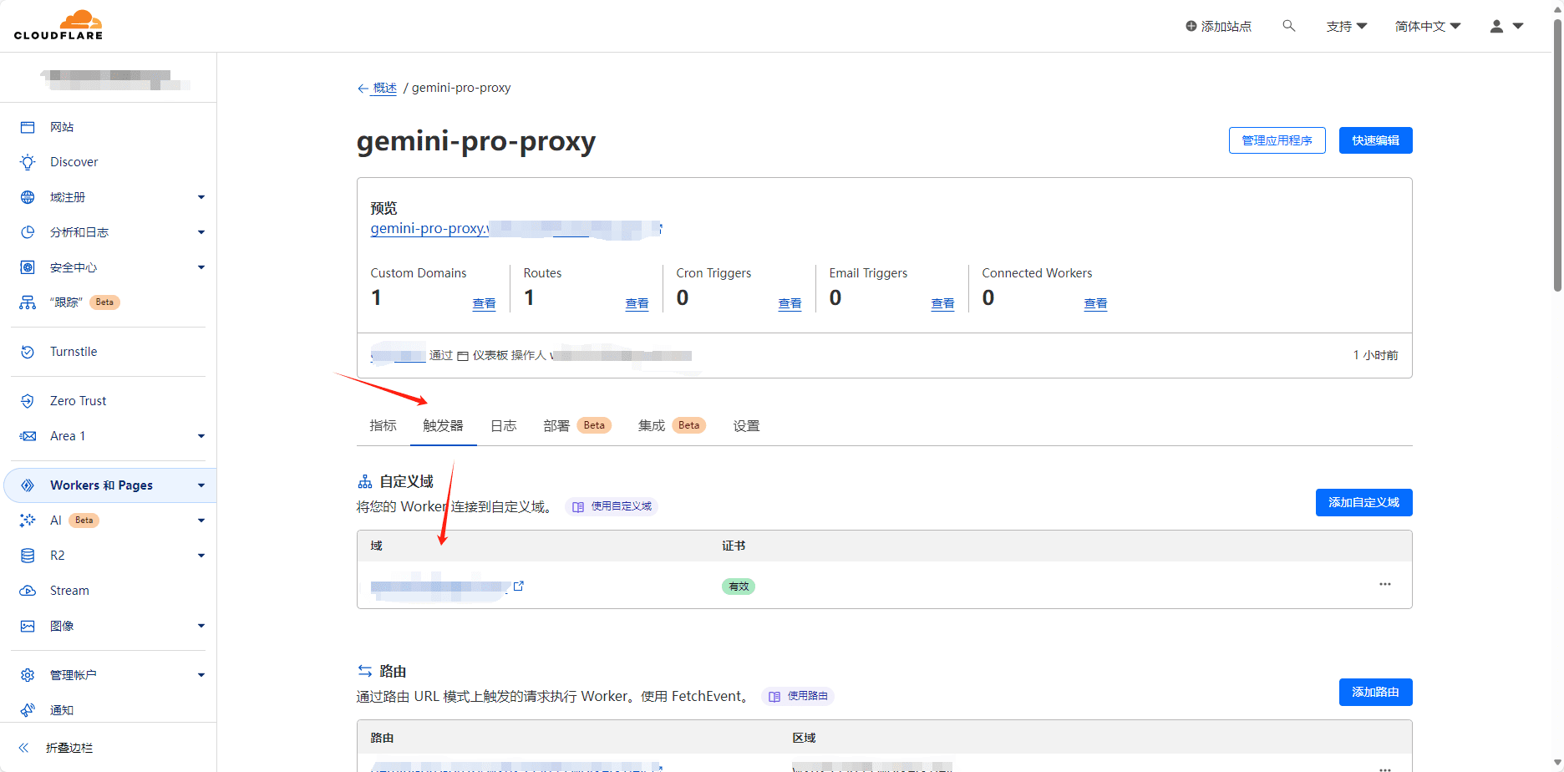Open the 简体中文 language dropdown
The image size is (1564, 772).
click(x=1428, y=26)
